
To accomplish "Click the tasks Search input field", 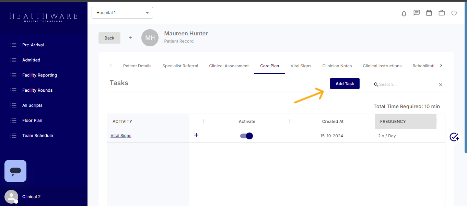I will point(407,84).
